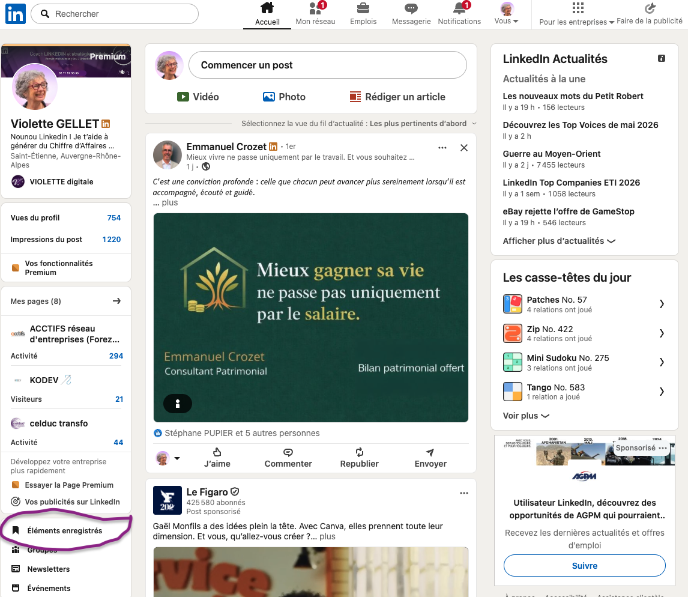Open Vos fonctionnalités Premium
The height and width of the screenshot is (597, 688).
[58, 268]
